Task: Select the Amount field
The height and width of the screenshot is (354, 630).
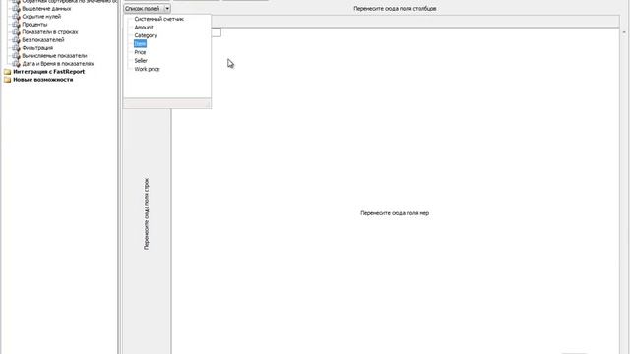Action: pos(144,28)
